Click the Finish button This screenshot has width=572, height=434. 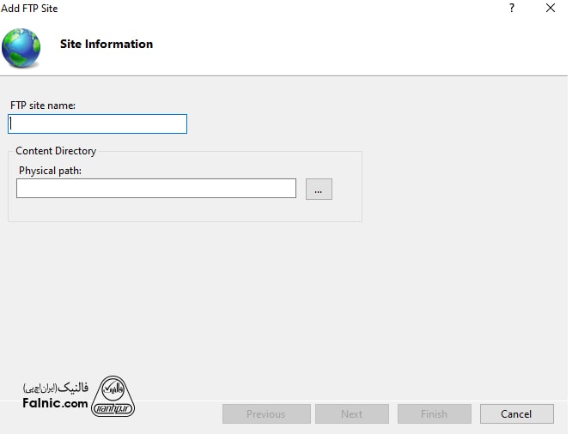pyautogui.click(x=434, y=414)
